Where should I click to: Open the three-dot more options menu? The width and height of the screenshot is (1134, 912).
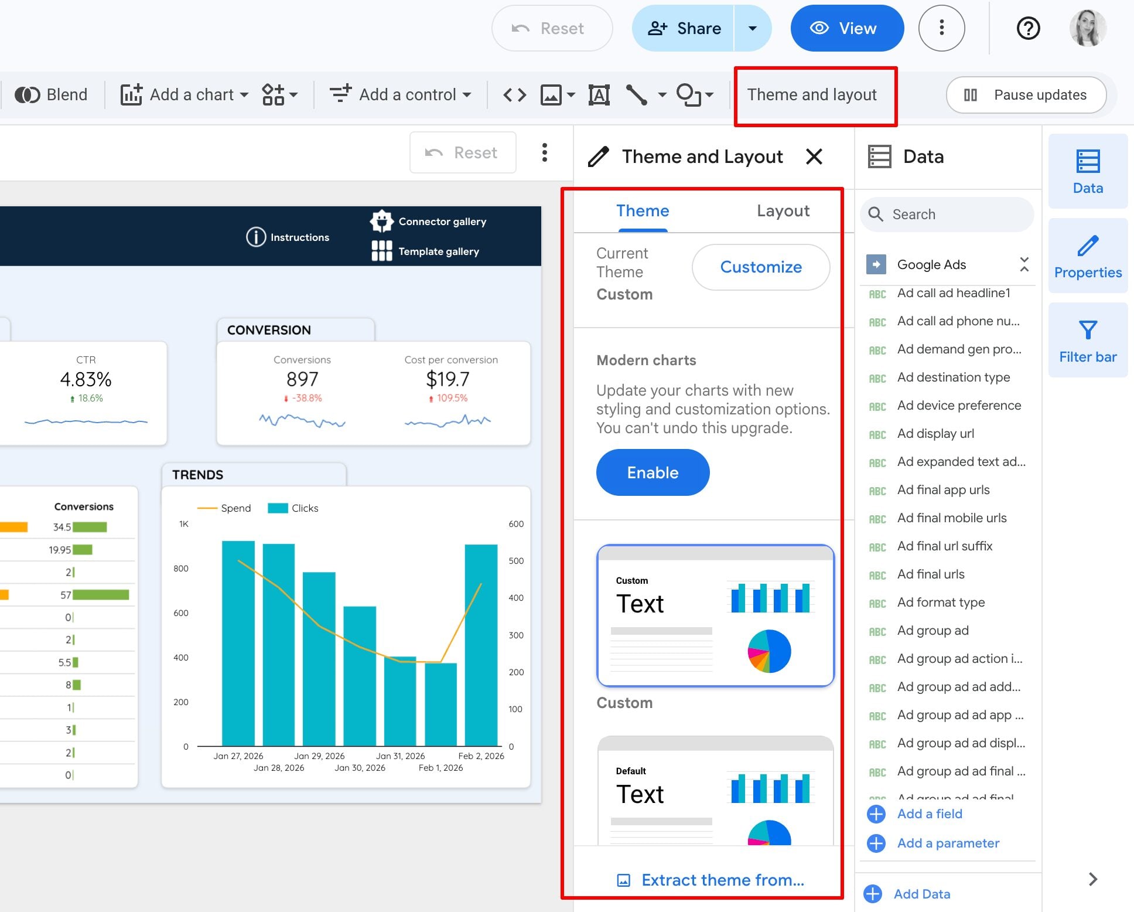pos(941,28)
